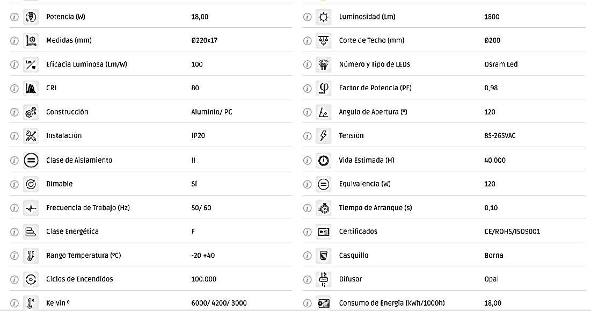The width and height of the screenshot is (591, 311).
Task: Show info for Eficacia Luminosa row
Action: pyautogui.click(x=14, y=64)
